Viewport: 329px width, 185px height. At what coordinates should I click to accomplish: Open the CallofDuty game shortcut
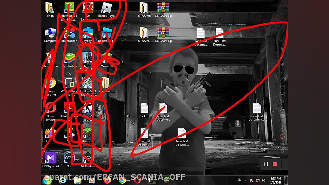tap(87, 58)
